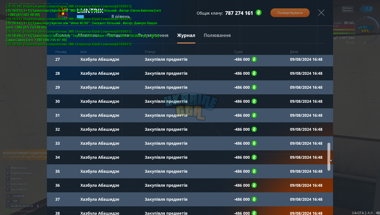Click the microphone icon near the clock
This screenshot has width=380, height=215.
38,206
